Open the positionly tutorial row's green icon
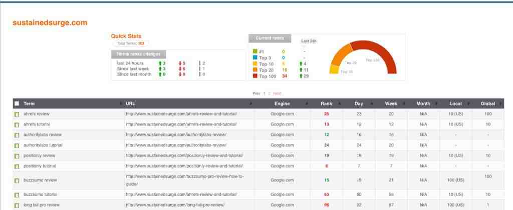 17,166
